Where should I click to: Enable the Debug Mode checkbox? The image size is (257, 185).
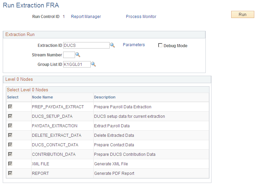coord(160,45)
